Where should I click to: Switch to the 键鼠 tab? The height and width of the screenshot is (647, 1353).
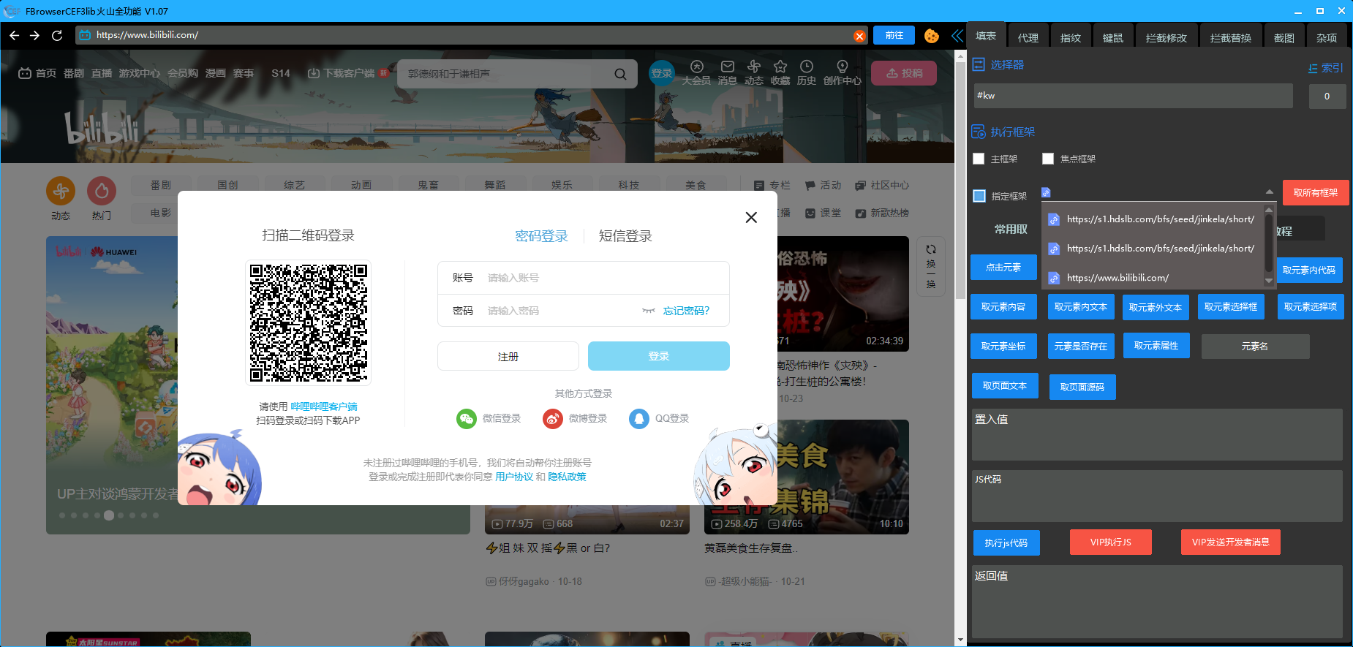pos(1112,37)
